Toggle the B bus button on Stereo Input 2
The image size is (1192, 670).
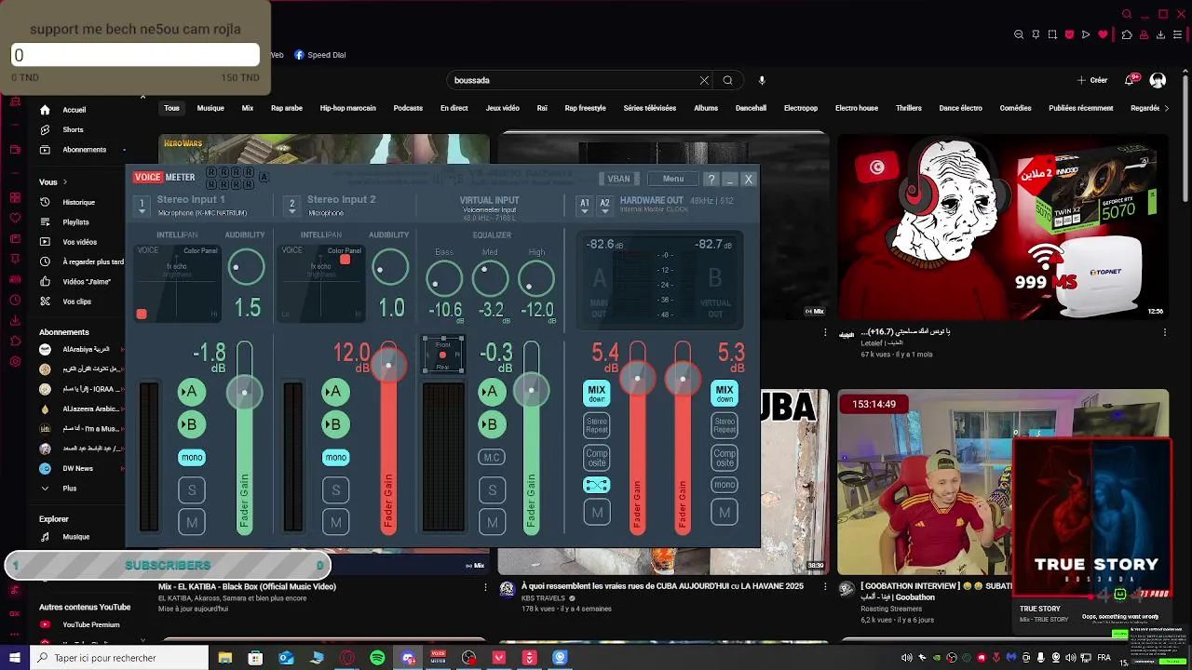click(335, 424)
